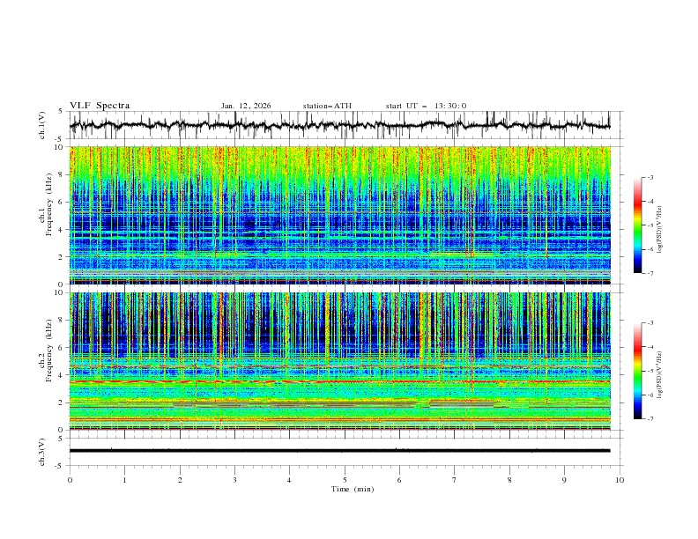The height and width of the screenshot is (539, 698).
Task: Click the ch.2 colorbar "-7" tick value
Action: (x=650, y=418)
